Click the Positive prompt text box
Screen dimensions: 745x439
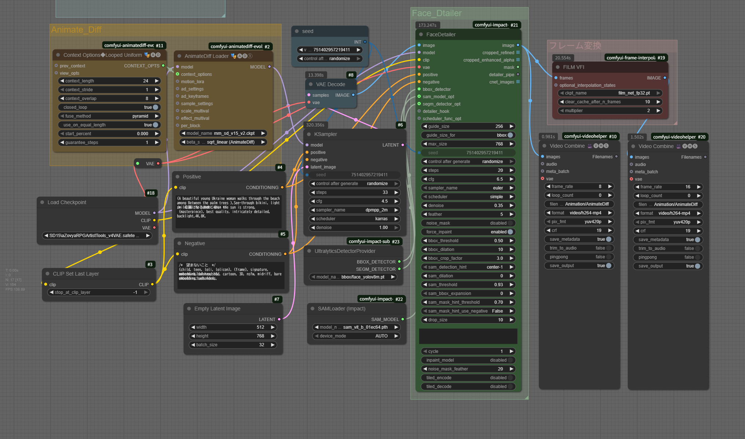tap(229, 211)
